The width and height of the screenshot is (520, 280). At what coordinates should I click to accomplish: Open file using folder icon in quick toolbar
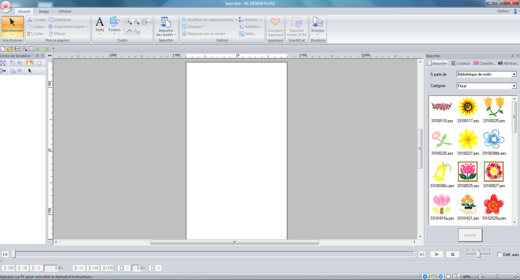(10, 48)
